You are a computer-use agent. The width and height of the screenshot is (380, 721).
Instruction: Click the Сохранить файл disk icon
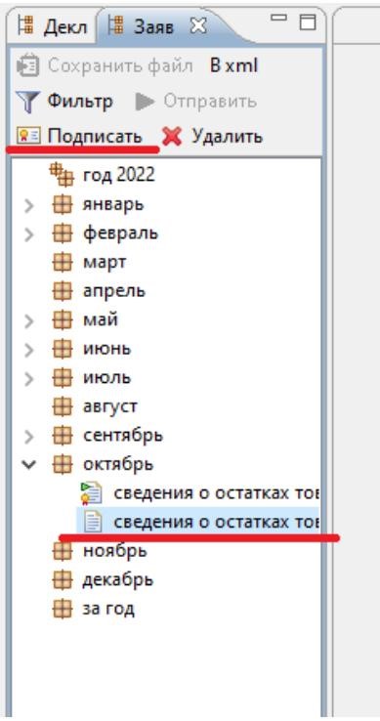point(28,66)
